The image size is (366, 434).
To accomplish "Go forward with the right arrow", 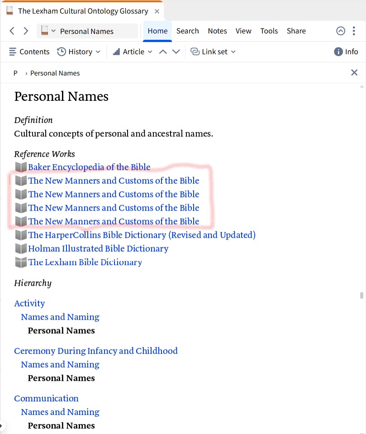I will coord(26,31).
